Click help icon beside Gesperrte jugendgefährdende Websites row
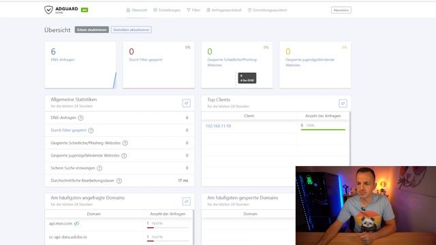 point(124,156)
